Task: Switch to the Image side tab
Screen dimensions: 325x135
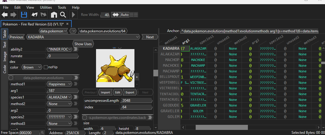Action: coord(5,57)
